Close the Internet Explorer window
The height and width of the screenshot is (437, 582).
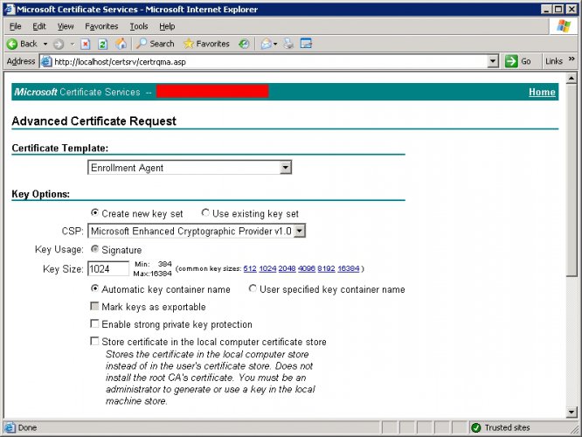coord(572,10)
